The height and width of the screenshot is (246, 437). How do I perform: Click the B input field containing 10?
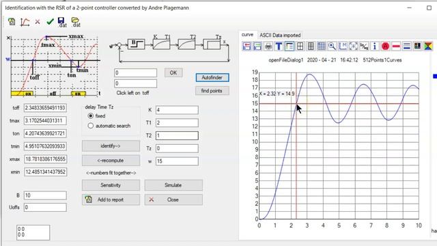tap(45, 195)
